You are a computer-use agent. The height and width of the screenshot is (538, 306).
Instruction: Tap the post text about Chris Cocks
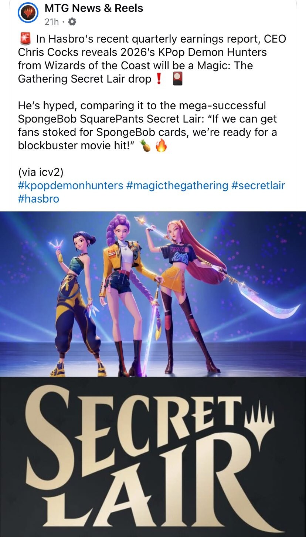pos(152,59)
